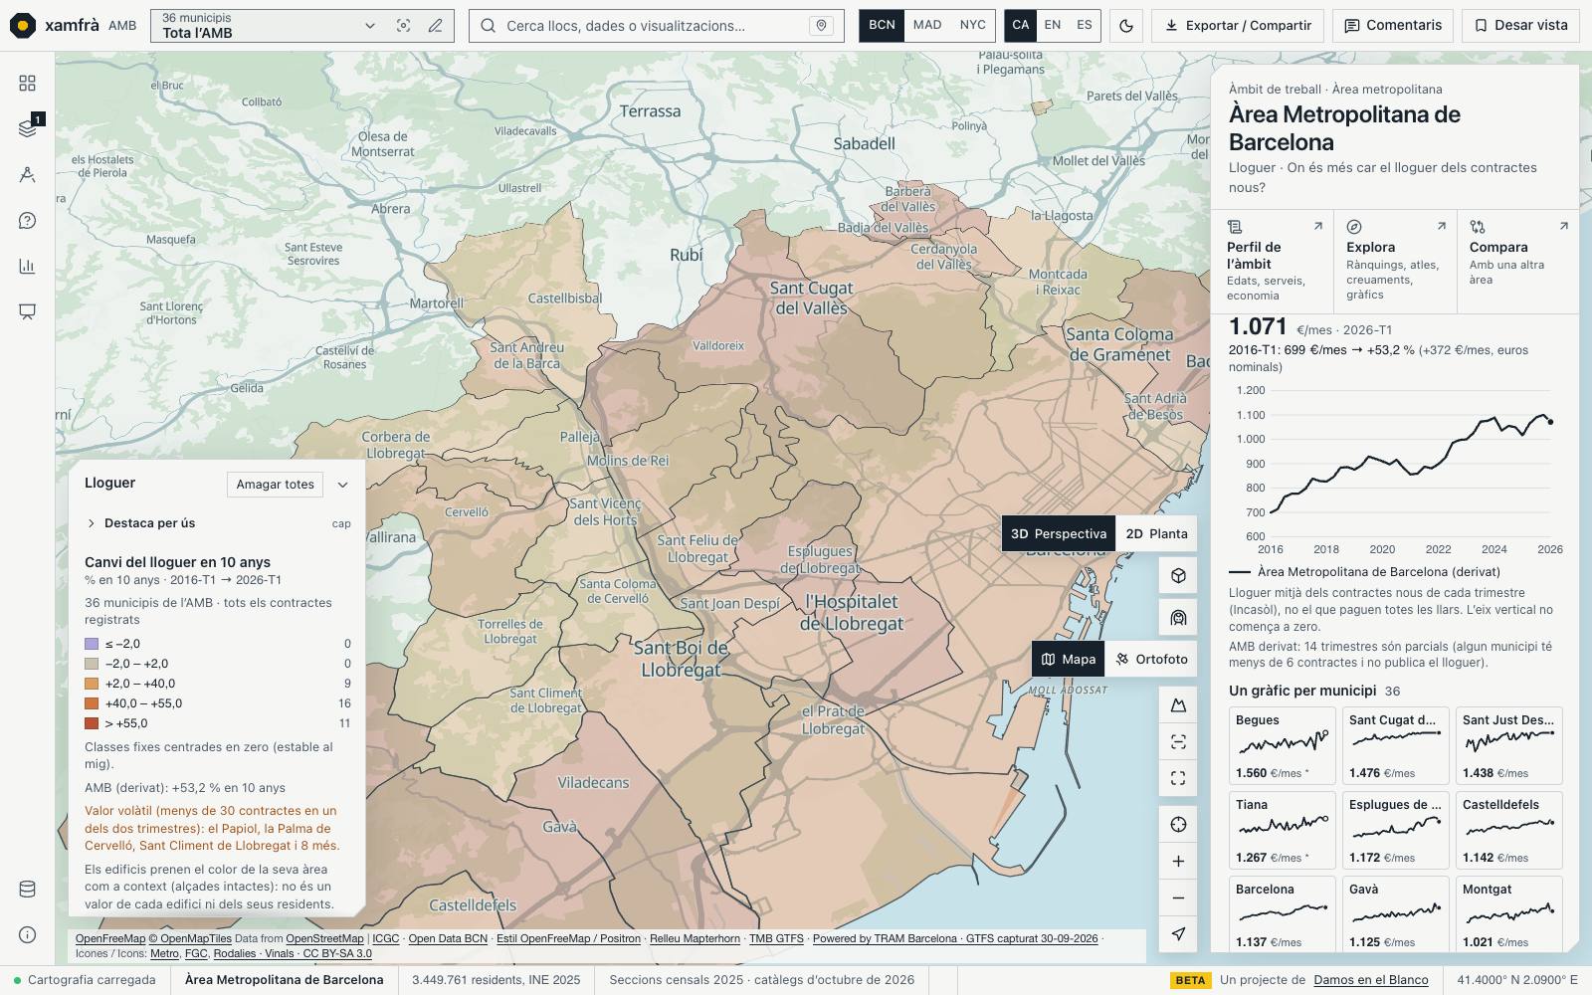Open the Explora card
The image size is (1592, 995).
(x=1396, y=262)
